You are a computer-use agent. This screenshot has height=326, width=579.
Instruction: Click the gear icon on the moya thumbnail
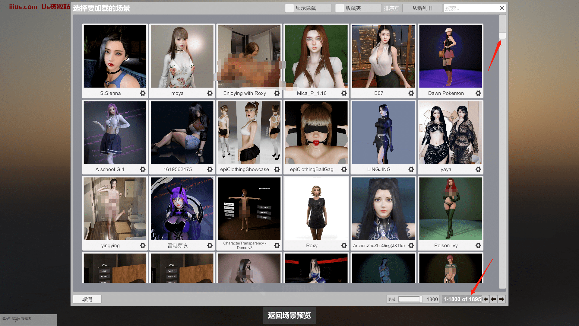coord(210,93)
